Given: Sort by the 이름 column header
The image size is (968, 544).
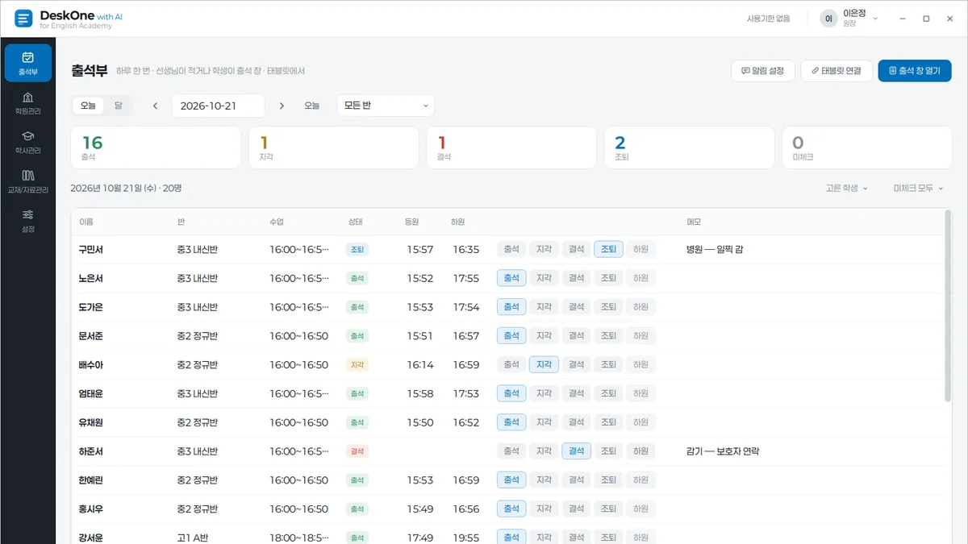Looking at the screenshot, I should [86, 222].
